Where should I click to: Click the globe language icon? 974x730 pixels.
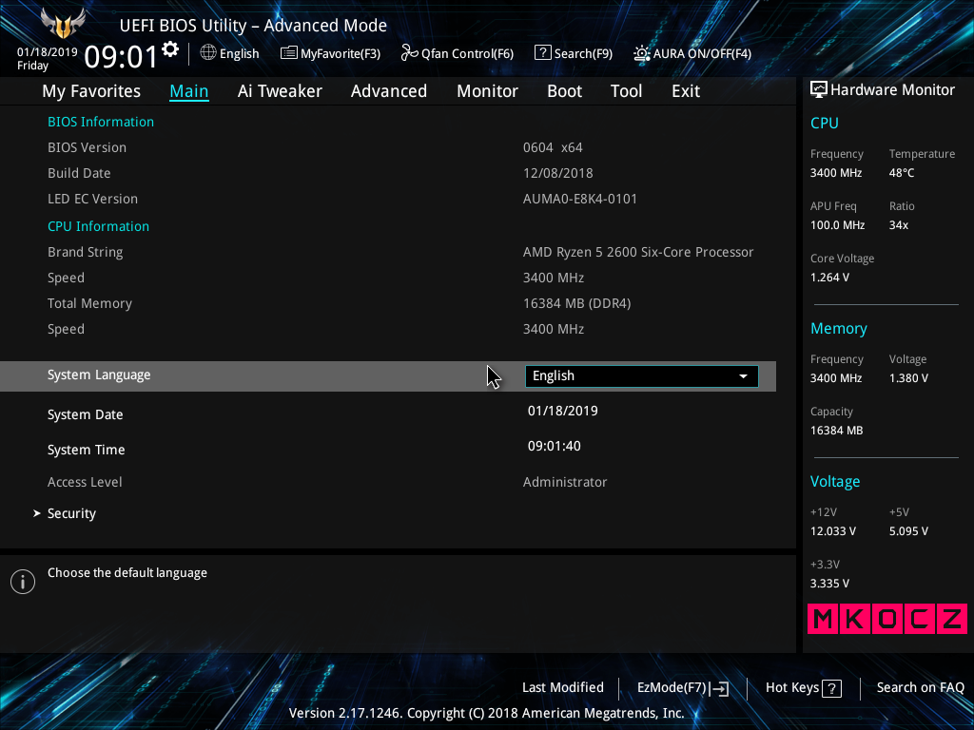click(x=208, y=53)
